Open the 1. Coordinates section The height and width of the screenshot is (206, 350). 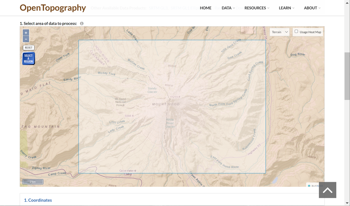(x=38, y=200)
